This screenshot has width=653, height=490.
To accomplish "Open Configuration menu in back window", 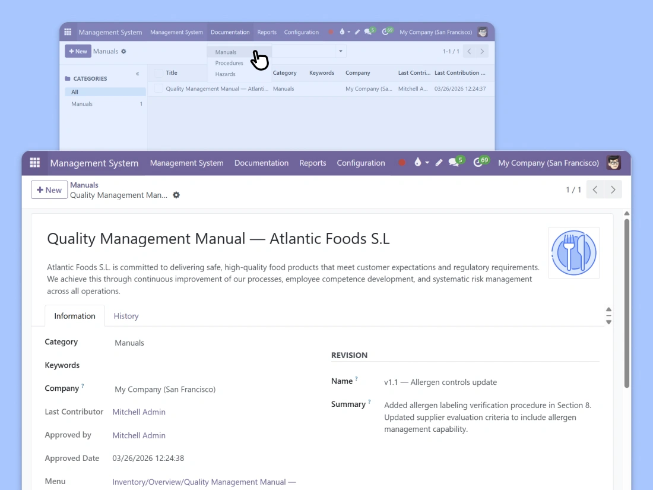I will point(302,32).
